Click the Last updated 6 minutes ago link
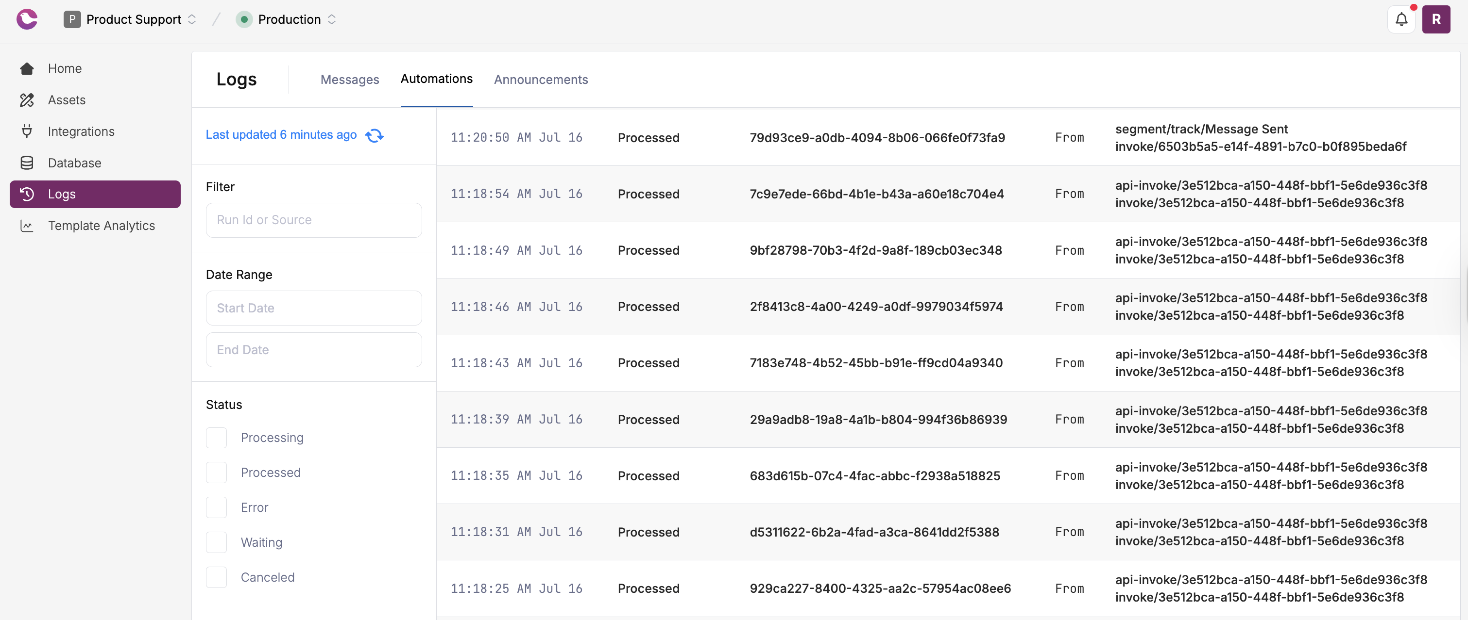Screen dimensions: 1468x620 (x=281, y=135)
